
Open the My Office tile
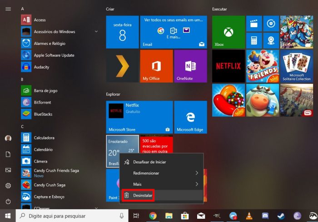pos(156,66)
